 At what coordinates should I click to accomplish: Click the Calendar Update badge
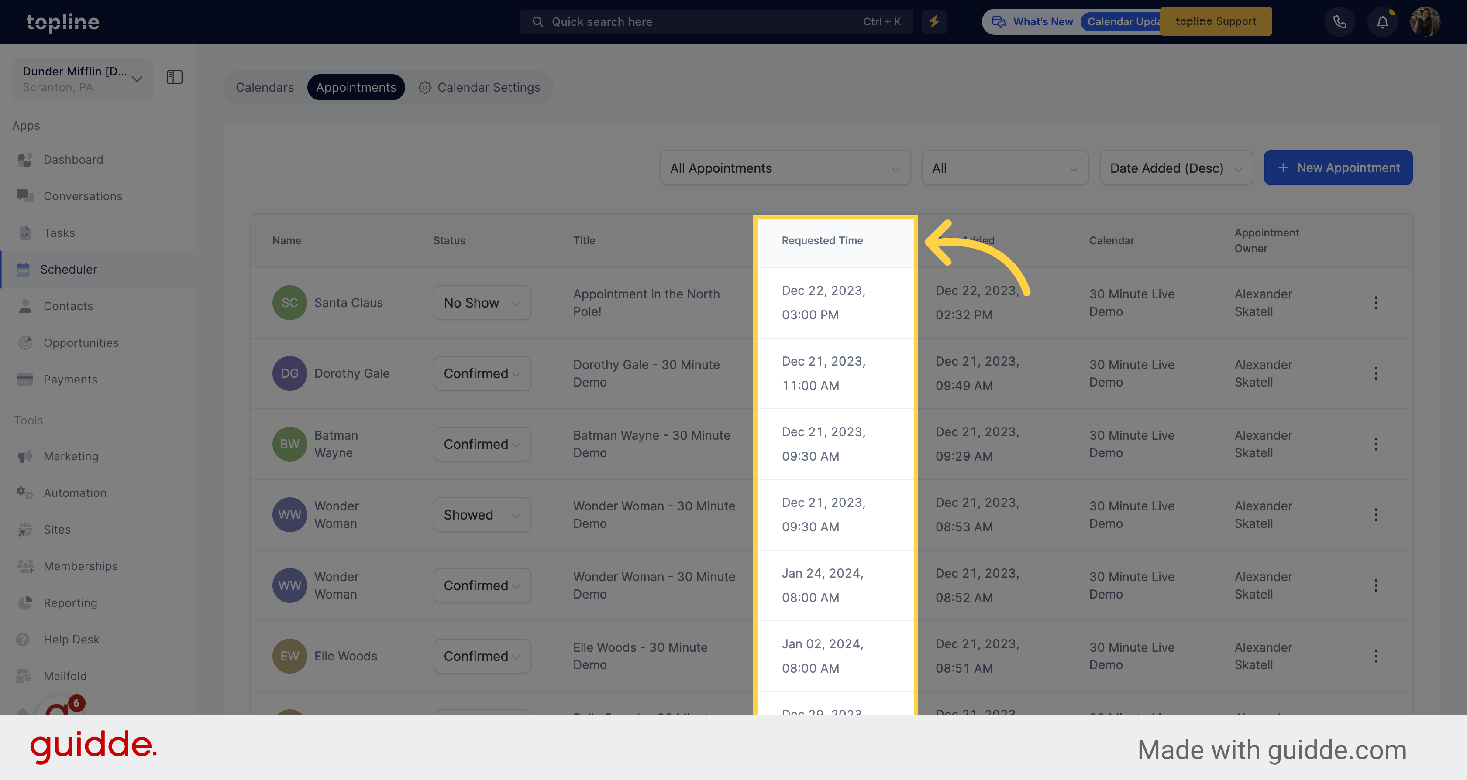pos(1121,22)
